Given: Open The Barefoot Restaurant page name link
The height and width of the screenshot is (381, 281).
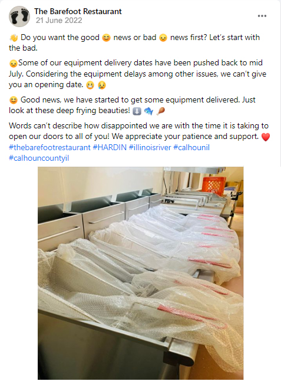Looking at the screenshot, I should pyautogui.click(x=78, y=11).
